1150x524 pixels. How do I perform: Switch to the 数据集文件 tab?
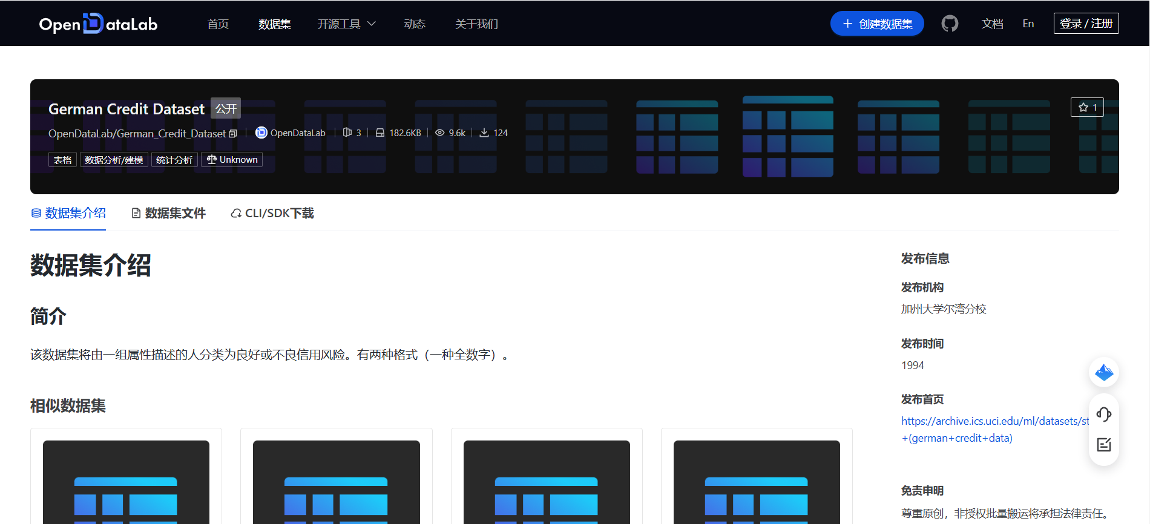(169, 213)
